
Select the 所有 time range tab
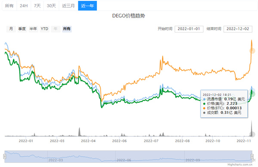click(9, 6)
